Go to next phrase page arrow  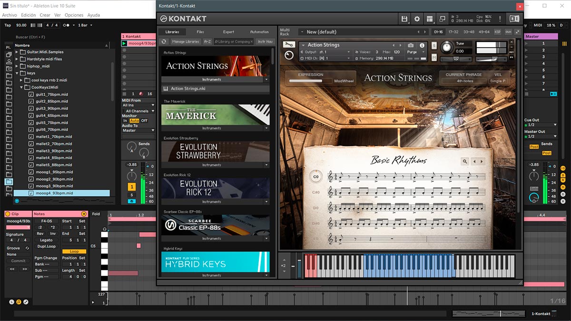pos(482,162)
